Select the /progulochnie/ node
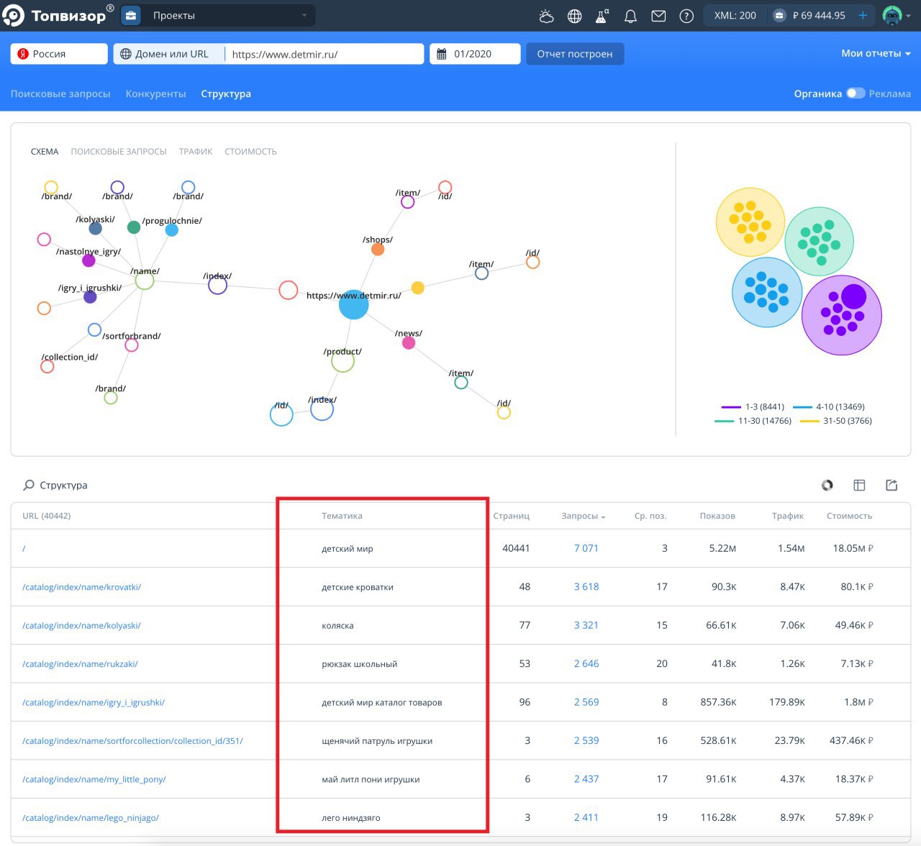The image size is (921, 846). pos(171,230)
